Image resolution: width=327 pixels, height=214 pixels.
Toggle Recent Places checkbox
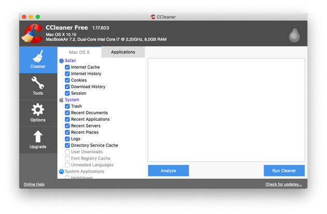(x=67, y=133)
